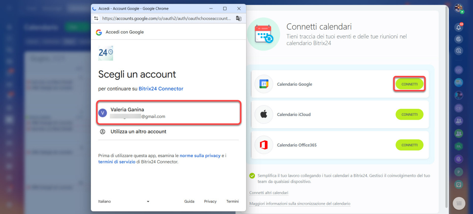The image size is (473, 214).
Task: Open the Bitrix24 Connector link
Action: point(161,89)
